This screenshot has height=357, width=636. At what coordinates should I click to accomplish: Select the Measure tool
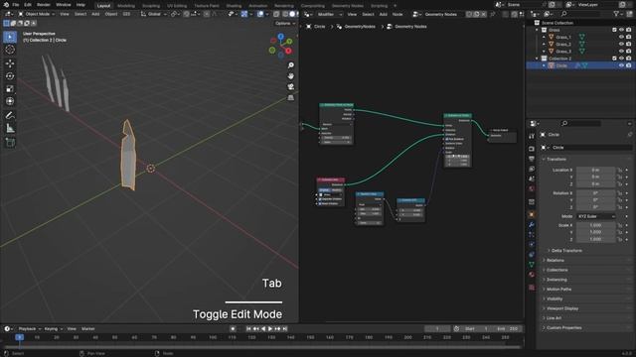point(10,128)
